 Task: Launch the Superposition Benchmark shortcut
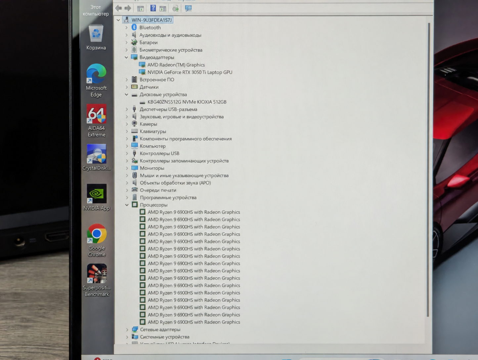click(x=97, y=280)
